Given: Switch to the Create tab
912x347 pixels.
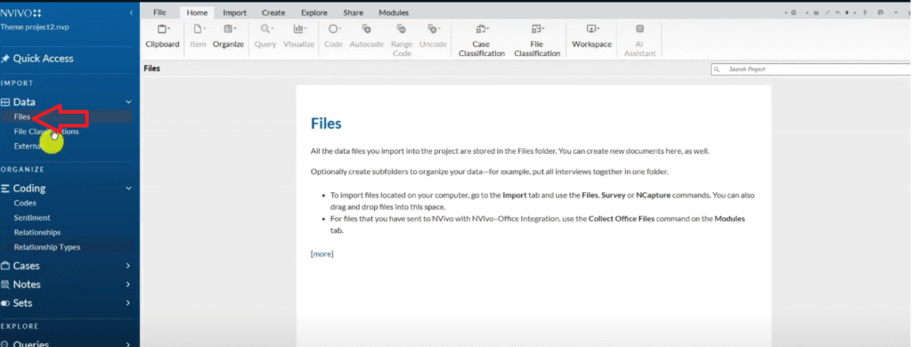Looking at the screenshot, I should pyautogui.click(x=273, y=12).
